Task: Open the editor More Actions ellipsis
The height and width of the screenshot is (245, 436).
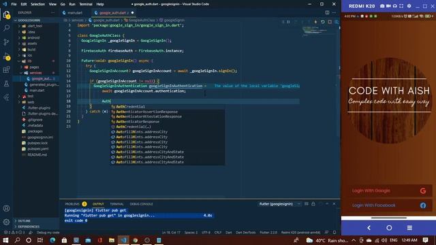Action: 334,12
